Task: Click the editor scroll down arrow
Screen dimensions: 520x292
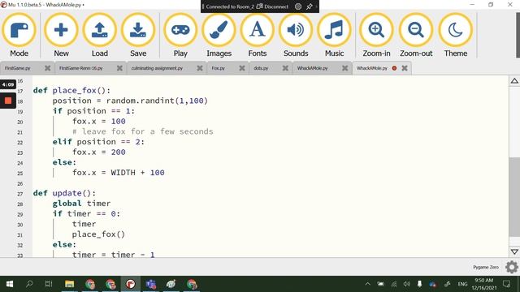Action: 514,252
